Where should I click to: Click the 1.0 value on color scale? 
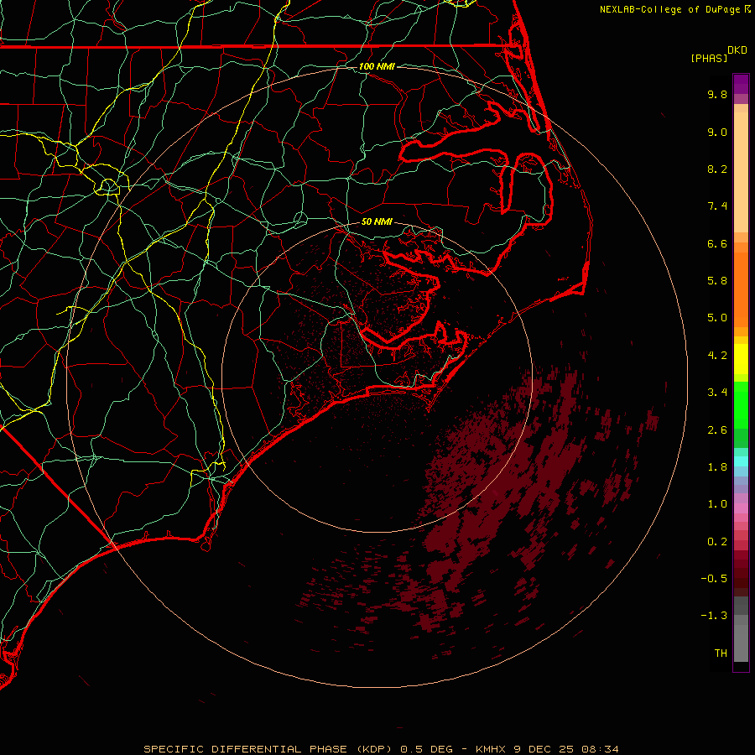[717, 504]
